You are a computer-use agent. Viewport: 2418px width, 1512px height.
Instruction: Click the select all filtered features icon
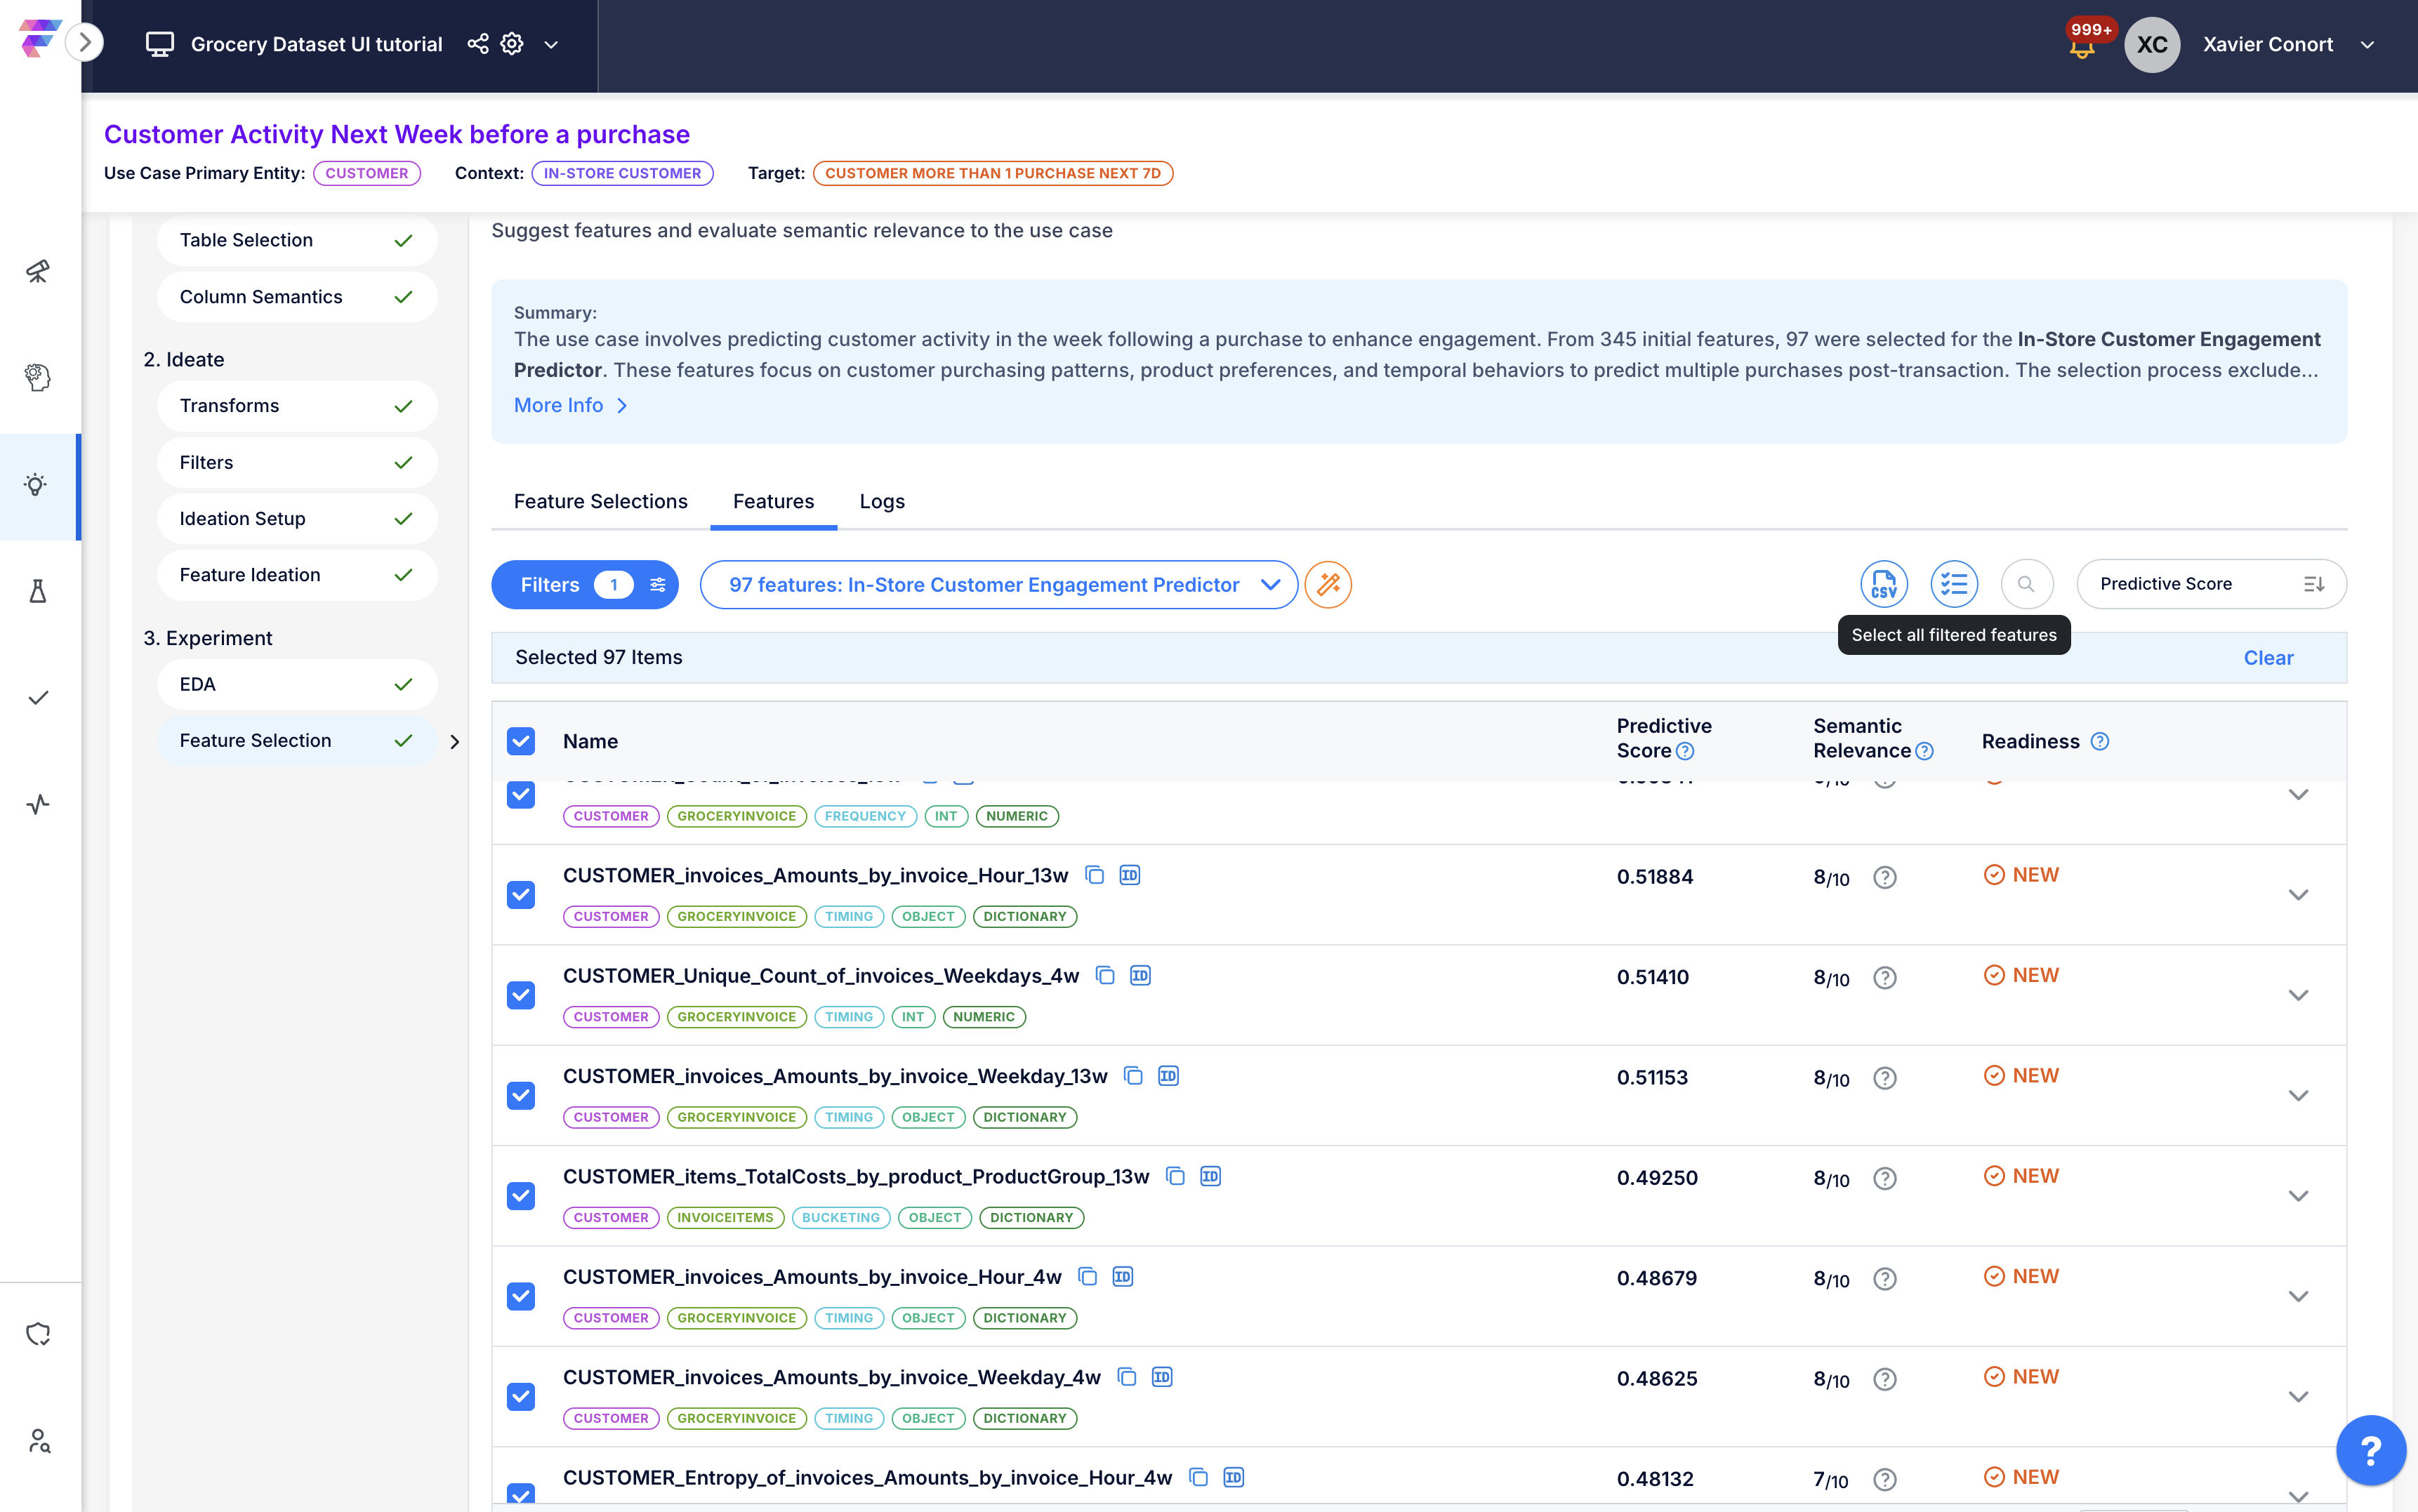point(1953,584)
